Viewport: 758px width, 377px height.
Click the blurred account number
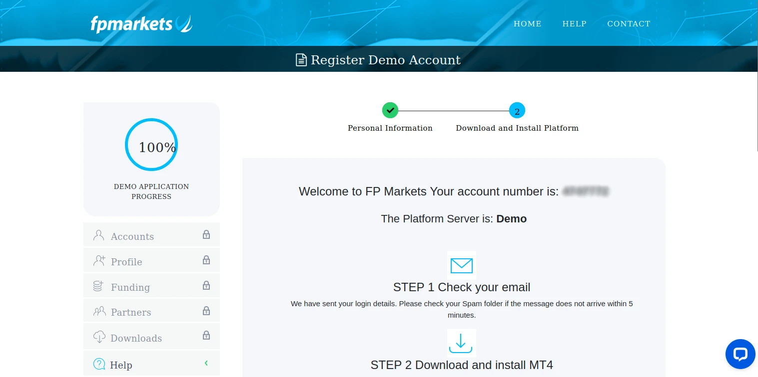pos(586,191)
